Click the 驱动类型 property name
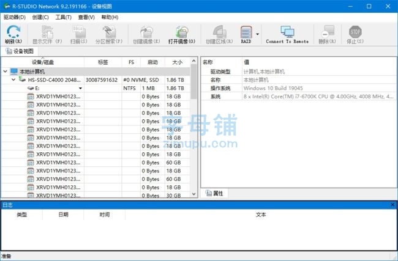This screenshot has width=398, height=261. (x=220, y=72)
